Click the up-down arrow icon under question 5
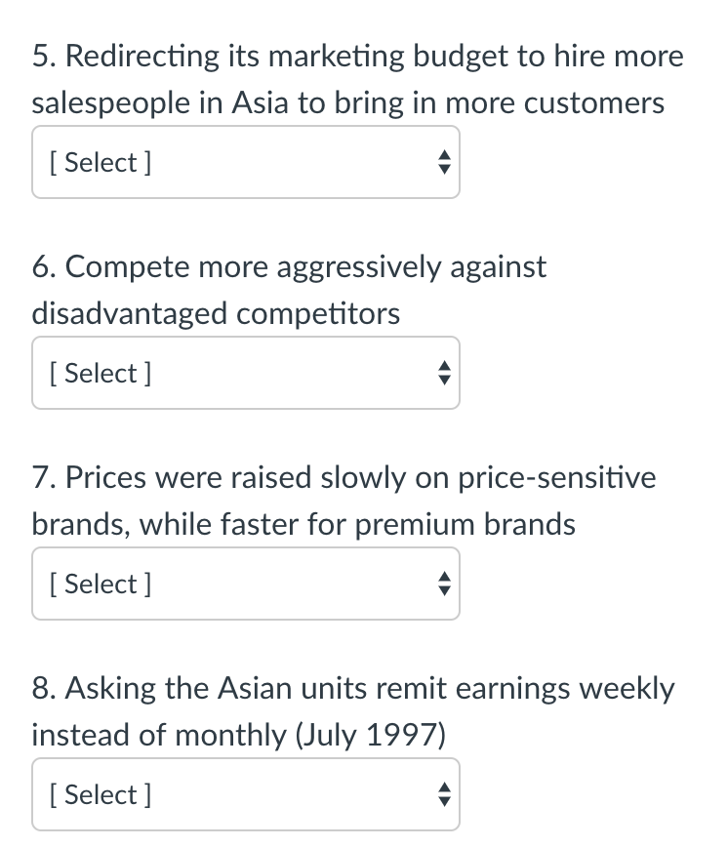This screenshot has width=728, height=847. 443,163
